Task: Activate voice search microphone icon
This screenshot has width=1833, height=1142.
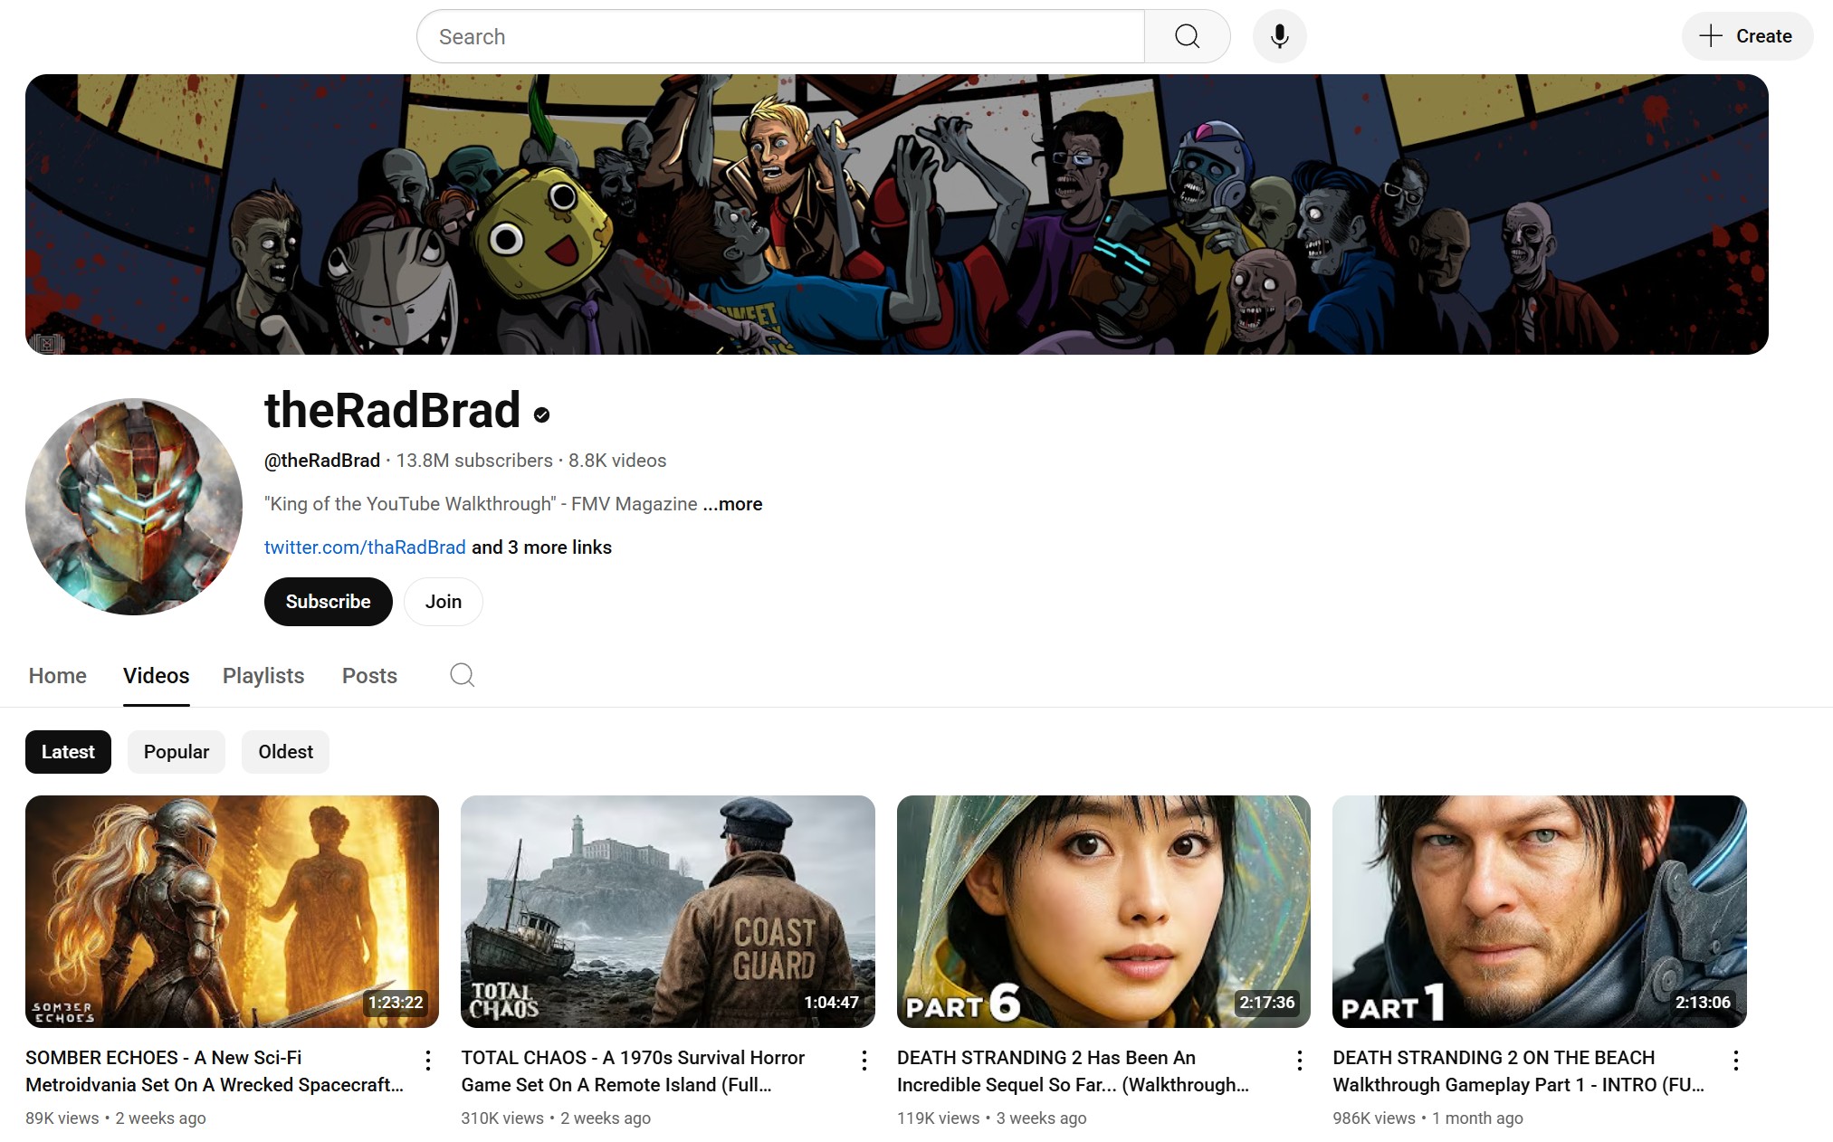Action: [1279, 36]
